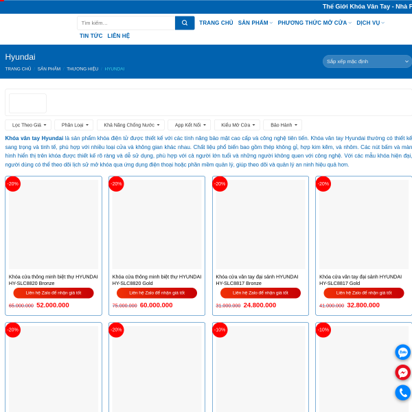Open Lọc Theo Giá filter dropdown
412x412 pixels.
[x=28, y=125]
